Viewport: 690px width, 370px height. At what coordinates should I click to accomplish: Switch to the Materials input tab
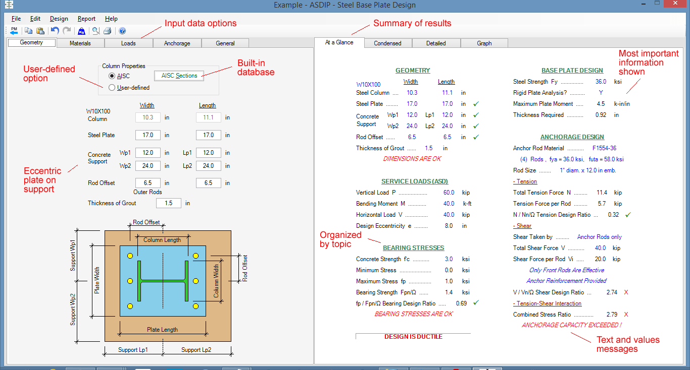80,43
